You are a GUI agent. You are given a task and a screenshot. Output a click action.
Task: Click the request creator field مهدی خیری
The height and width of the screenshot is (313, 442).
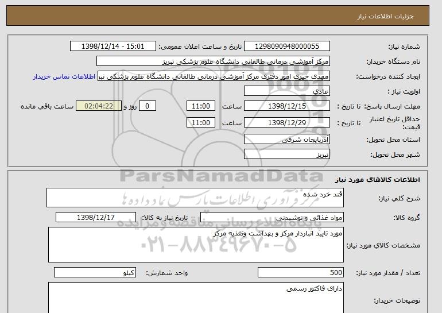coord(214,76)
